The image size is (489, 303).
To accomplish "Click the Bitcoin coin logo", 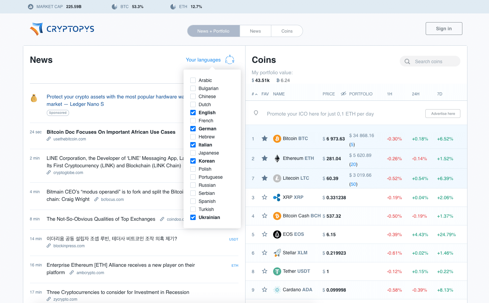I will [277, 139].
